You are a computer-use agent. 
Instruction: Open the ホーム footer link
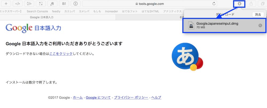click(x=78, y=98)
